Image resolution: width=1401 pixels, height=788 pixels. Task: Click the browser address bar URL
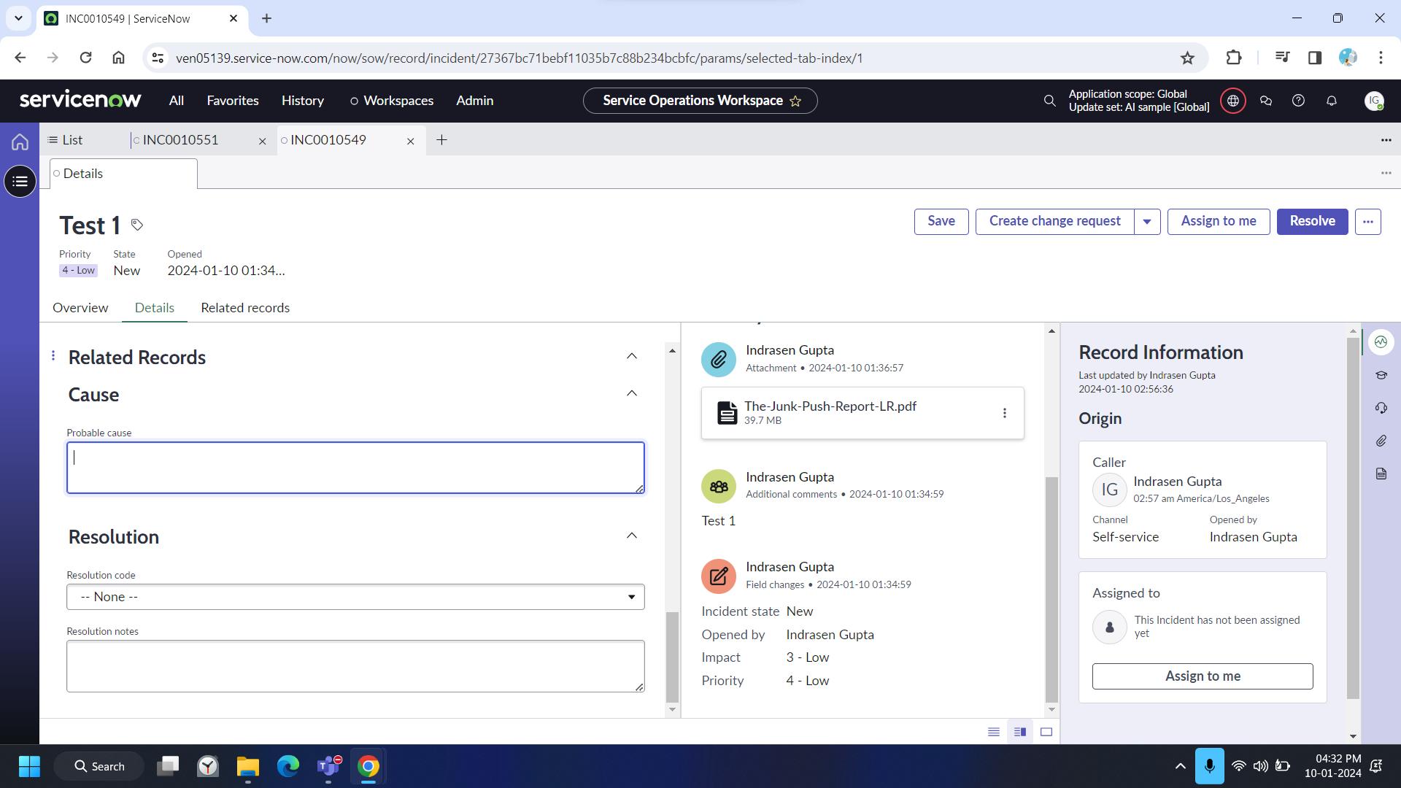click(x=519, y=58)
